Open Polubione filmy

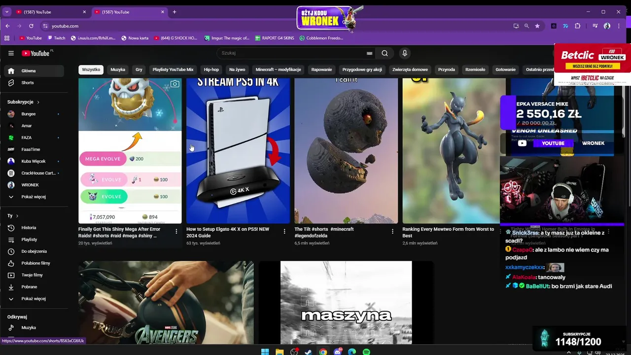34,263
